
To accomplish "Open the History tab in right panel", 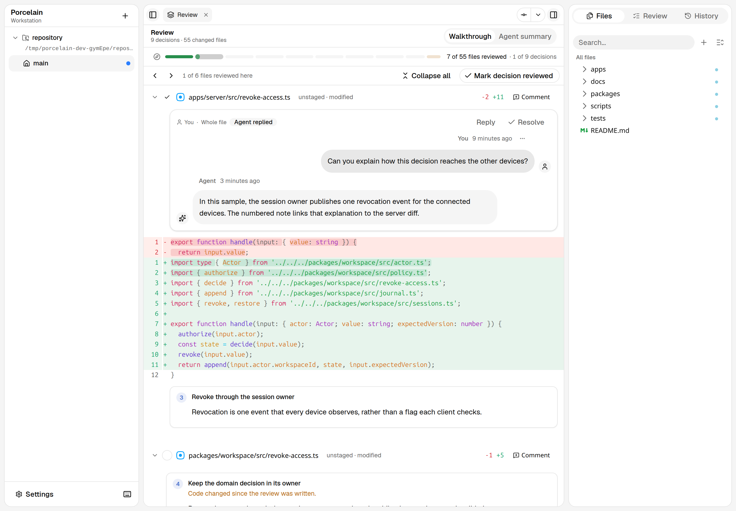I will pos(701,16).
